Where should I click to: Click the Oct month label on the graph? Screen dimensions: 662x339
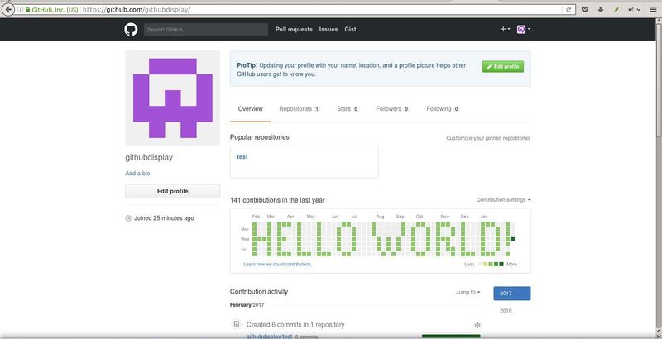(x=420, y=217)
